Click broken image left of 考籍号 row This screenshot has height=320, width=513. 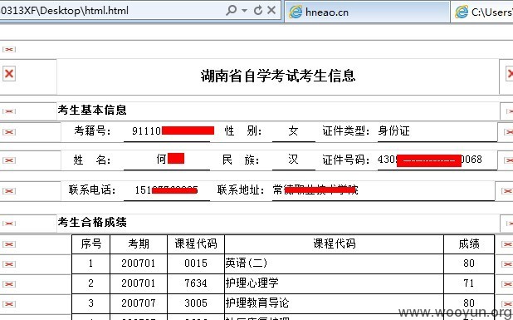tap(9, 132)
